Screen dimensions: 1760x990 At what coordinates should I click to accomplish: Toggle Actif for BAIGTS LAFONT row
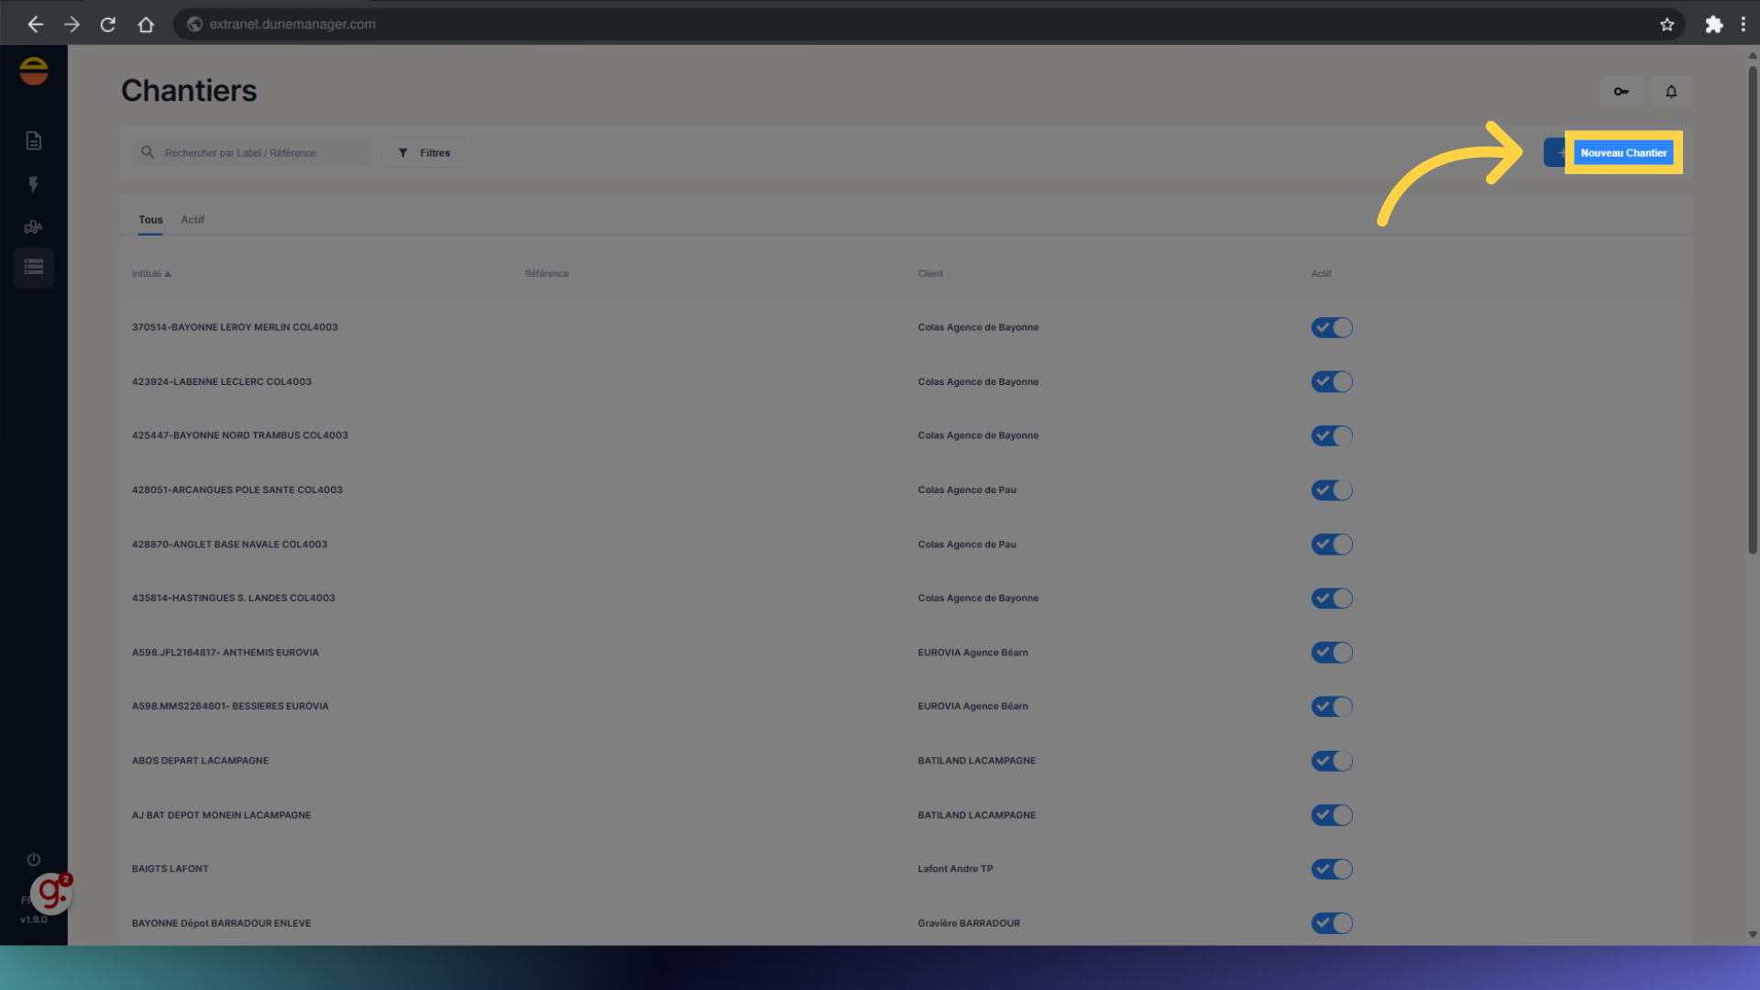click(x=1331, y=869)
